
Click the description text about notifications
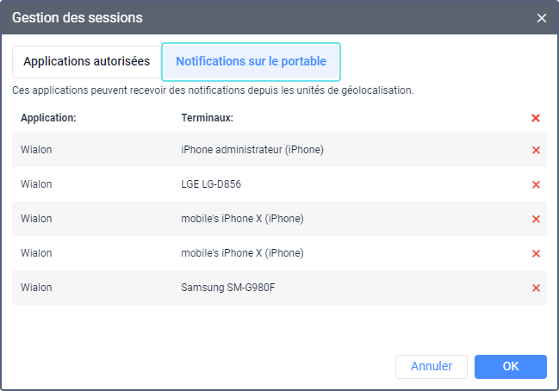coord(213,90)
